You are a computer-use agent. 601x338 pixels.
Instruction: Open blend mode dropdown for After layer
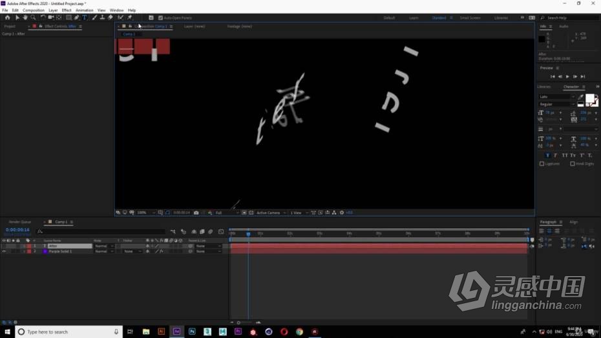point(104,246)
